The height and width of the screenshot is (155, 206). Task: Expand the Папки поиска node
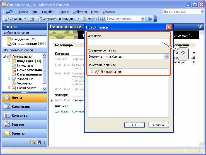[x=9, y=88]
